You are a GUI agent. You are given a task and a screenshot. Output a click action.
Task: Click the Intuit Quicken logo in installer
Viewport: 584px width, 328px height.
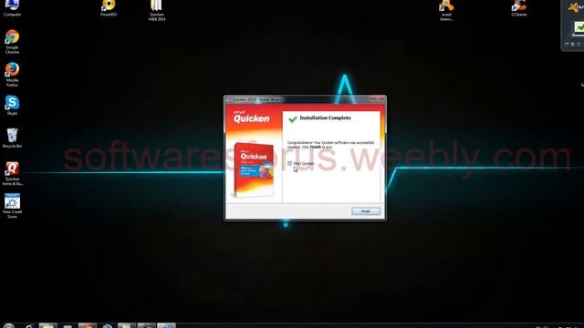(252, 118)
